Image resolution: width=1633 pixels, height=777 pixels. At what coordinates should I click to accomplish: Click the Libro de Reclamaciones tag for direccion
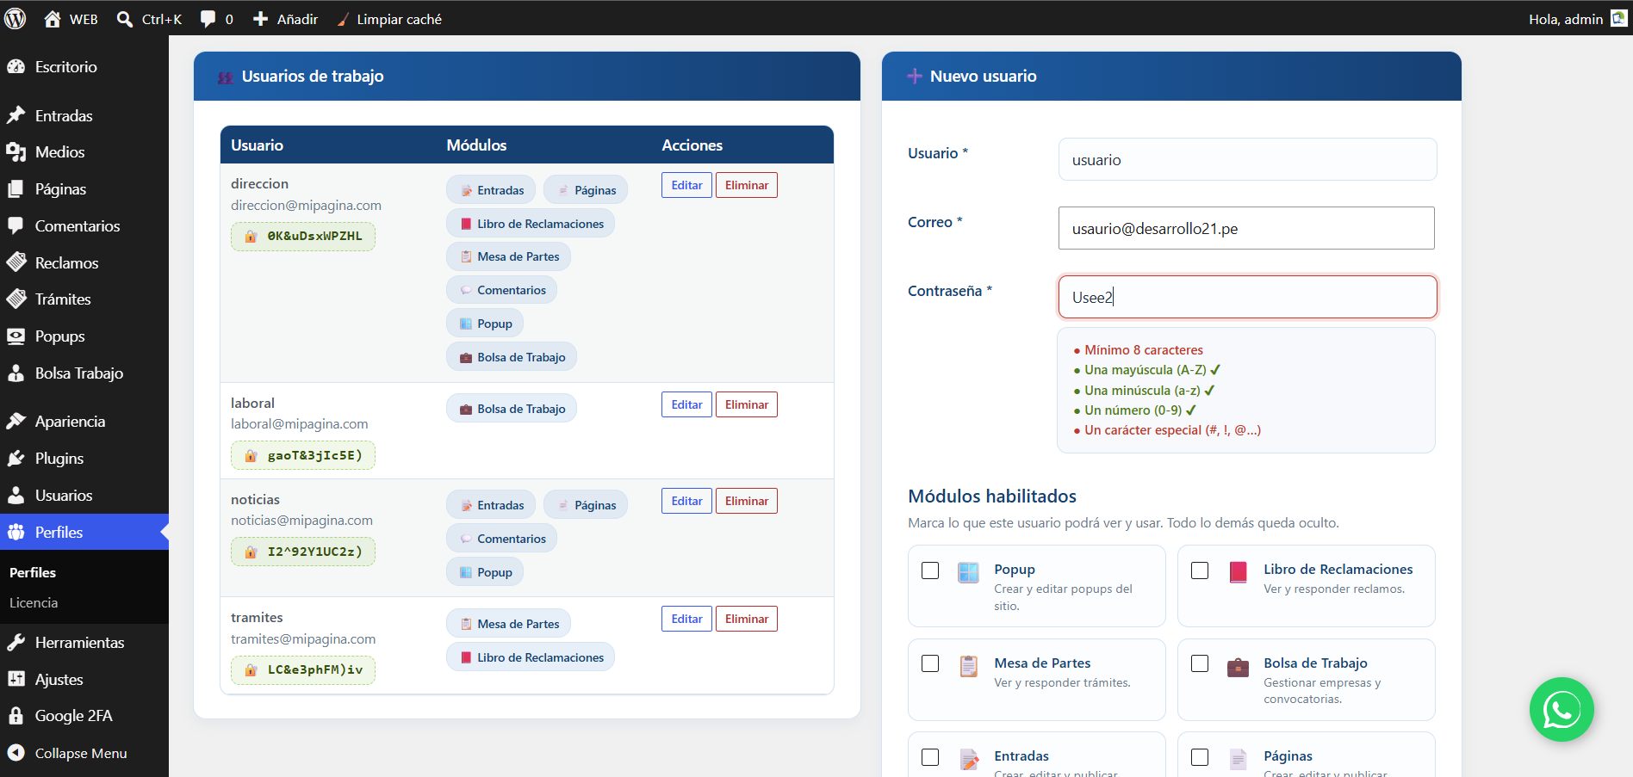click(531, 224)
